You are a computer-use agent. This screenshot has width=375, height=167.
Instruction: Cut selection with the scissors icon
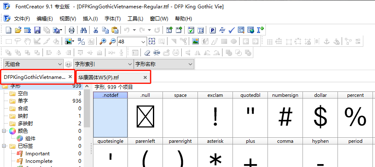click(96, 30)
